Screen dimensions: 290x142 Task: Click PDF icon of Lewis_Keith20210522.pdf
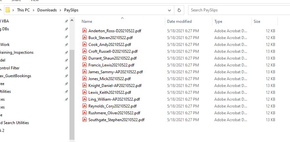[x=85, y=92]
